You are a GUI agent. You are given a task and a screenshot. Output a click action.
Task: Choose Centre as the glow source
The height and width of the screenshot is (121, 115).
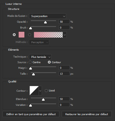coord(30,62)
